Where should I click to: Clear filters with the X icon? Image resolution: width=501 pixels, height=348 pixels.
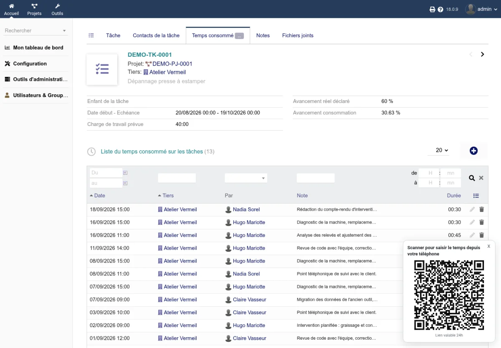coord(481,178)
